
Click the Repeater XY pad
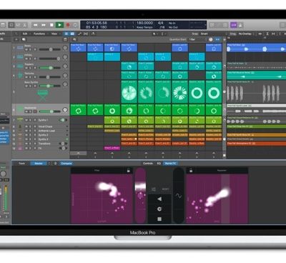click(x=217, y=199)
